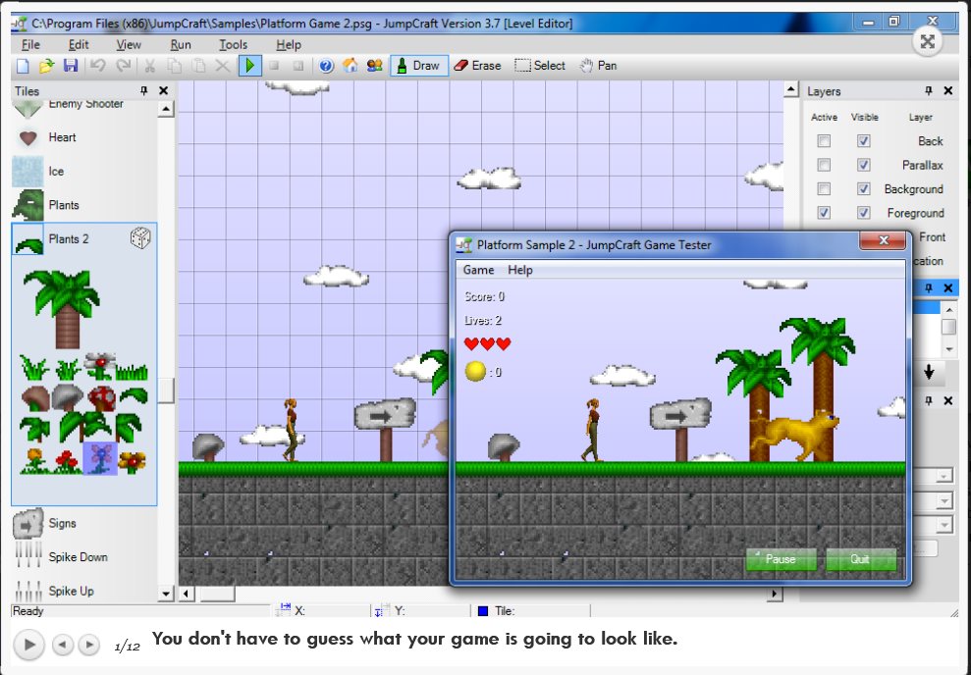The image size is (971, 675).
Task: Choose the brown mushroom tile
Action: click(34, 398)
